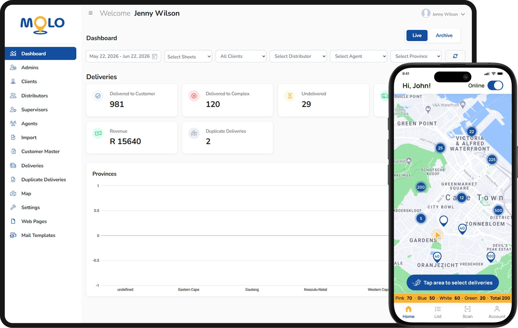
Task: Switch to the Archive view
Action: (444, 35)
